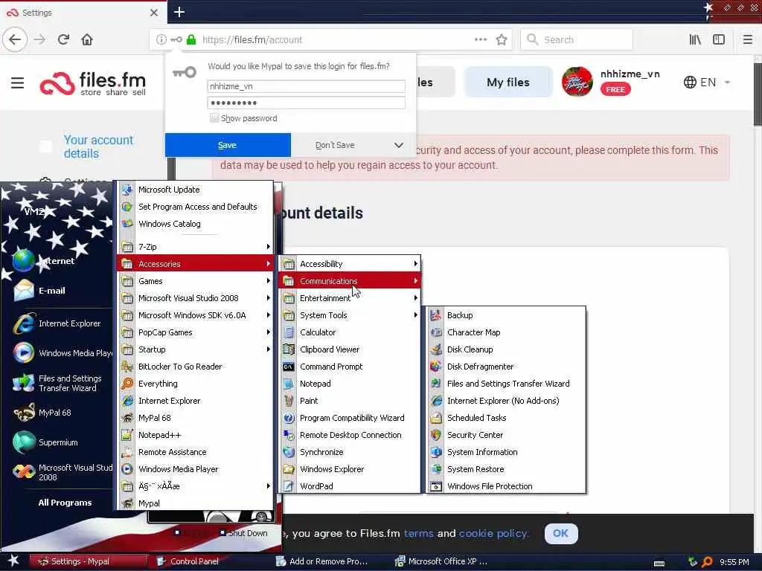Image resolution: width=762 pixels, height=571 pixels.
Task: Open Everything search from All Programs
Action: (x=196, y=384)
